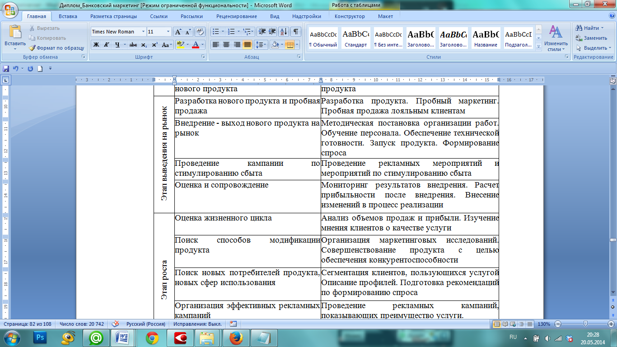The height and width of the screenshot is (347, 617).
Task: Expand the styles gallery more arrow
Action: 538,46
